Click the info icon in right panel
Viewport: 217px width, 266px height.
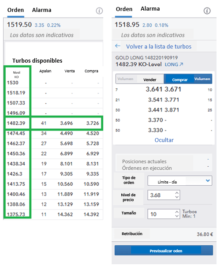pos(207,11)
